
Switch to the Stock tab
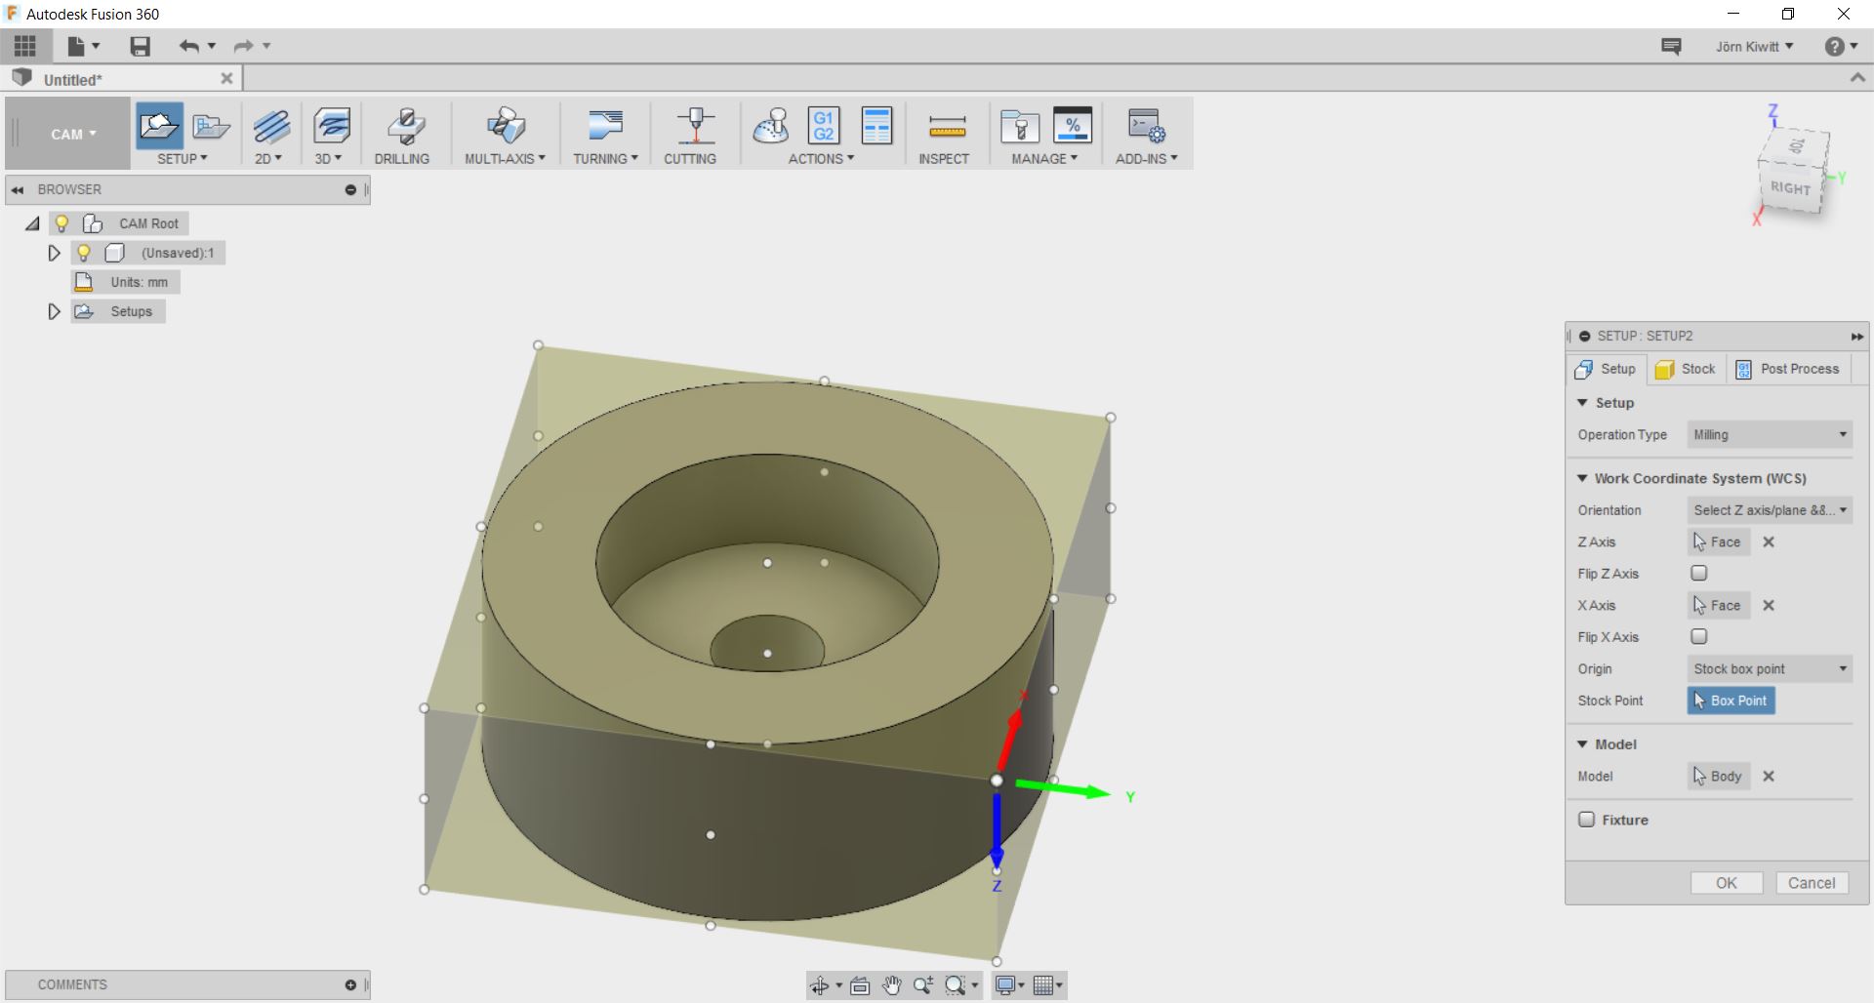[1686, 369]
